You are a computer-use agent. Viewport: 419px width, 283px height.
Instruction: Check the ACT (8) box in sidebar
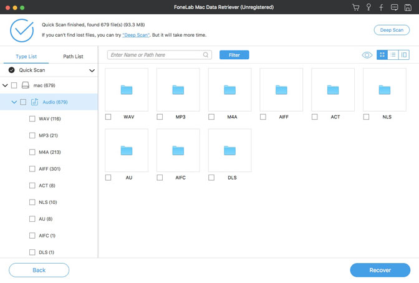(32, 186)
